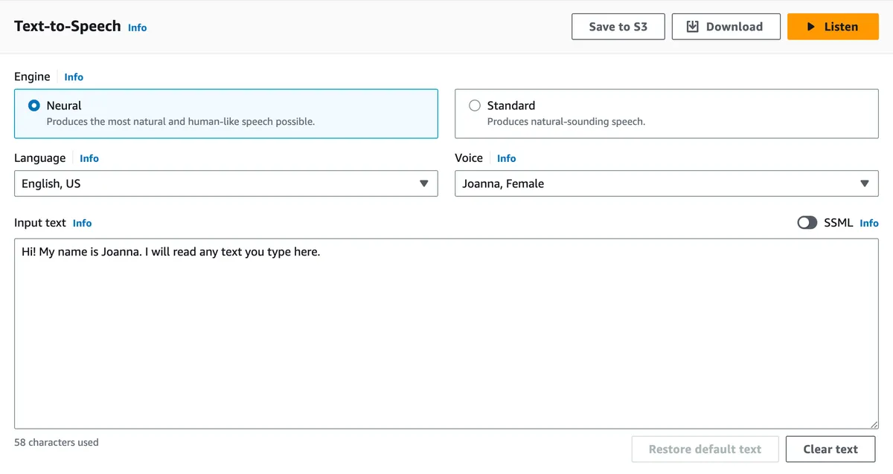The height and width of the screenshot is (474, 893).
Task: Select the Neural engine radio button
Action: 34,105
